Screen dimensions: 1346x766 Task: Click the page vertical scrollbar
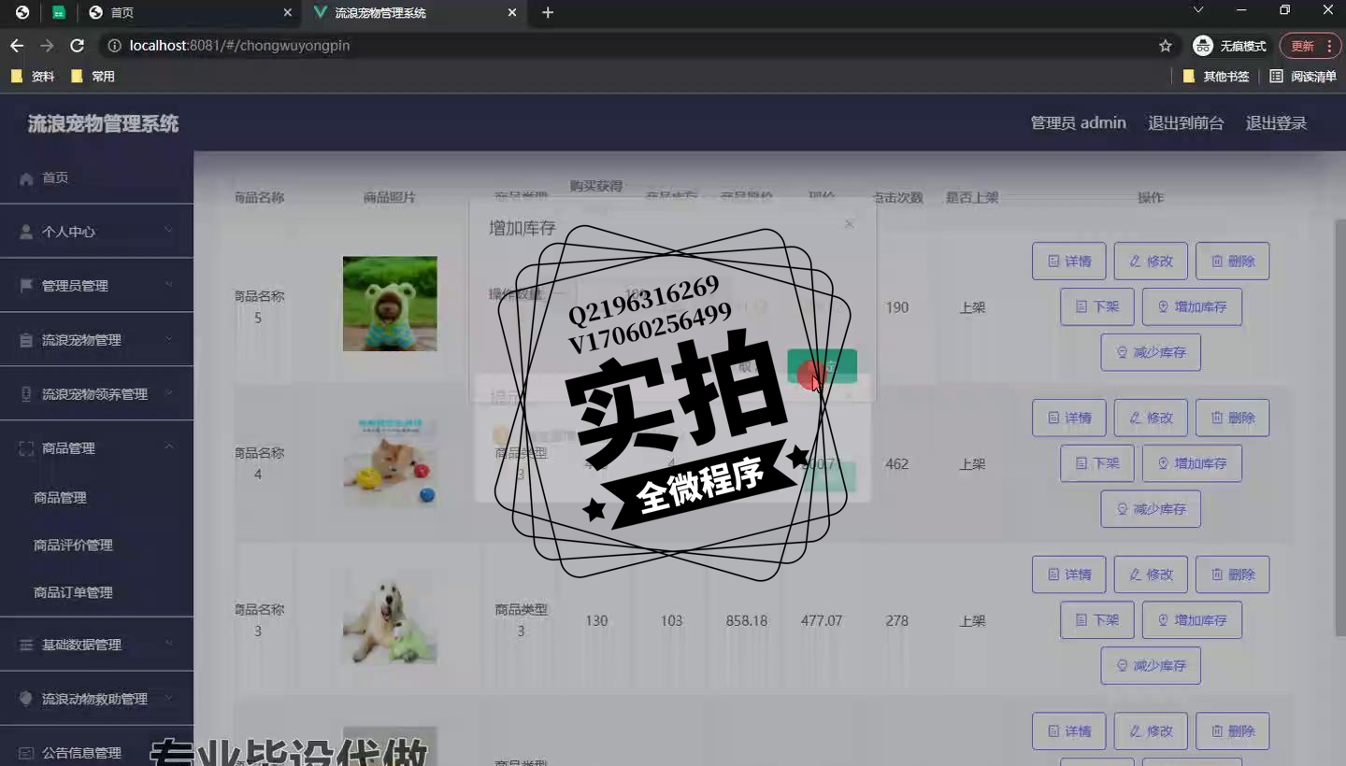coord(1339,428)
